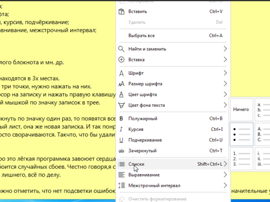Choose Выбрать все from the context menu
The height and width of the screenshot is (202, 270).
coord(172,36)
